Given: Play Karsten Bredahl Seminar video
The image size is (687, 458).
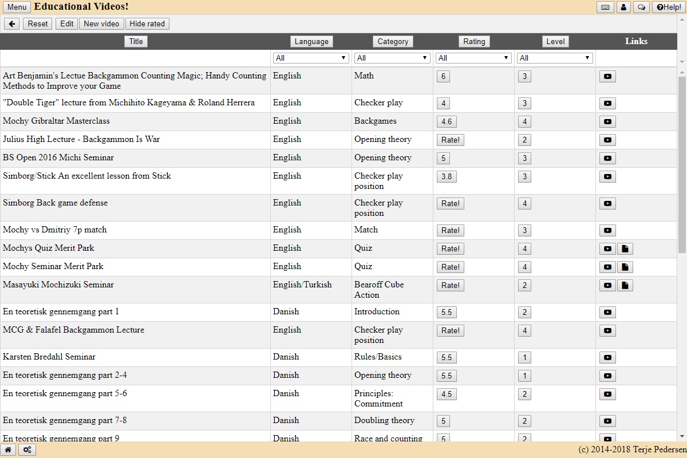Looking at the screenshot, I should pos(607,358).
